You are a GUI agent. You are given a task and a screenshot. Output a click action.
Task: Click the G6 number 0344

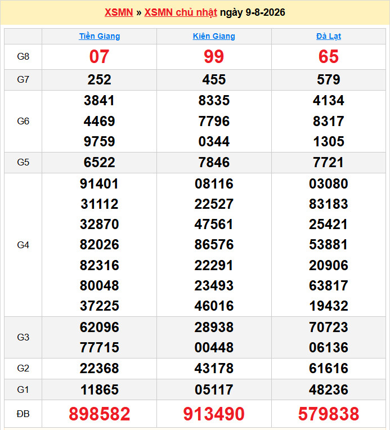[214, 141]
